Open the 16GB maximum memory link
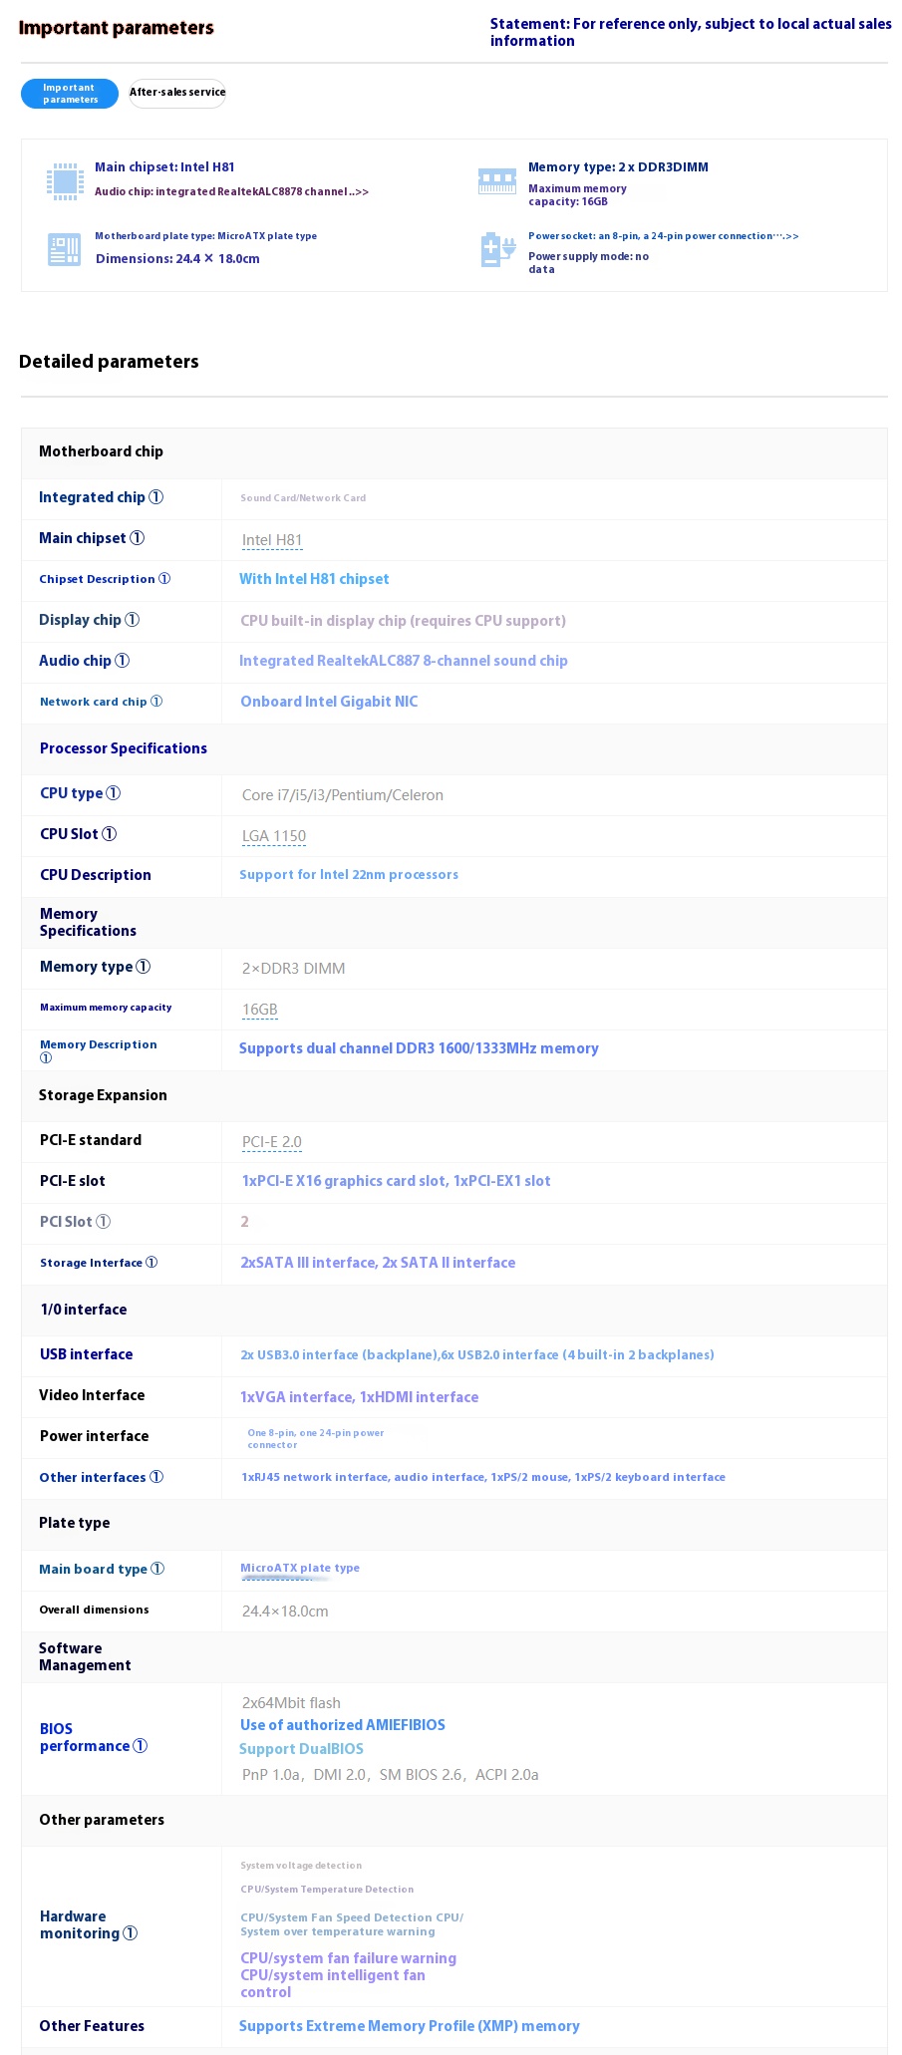The width and height of the screenshot is (902, 2055). tap(260, 1010)
